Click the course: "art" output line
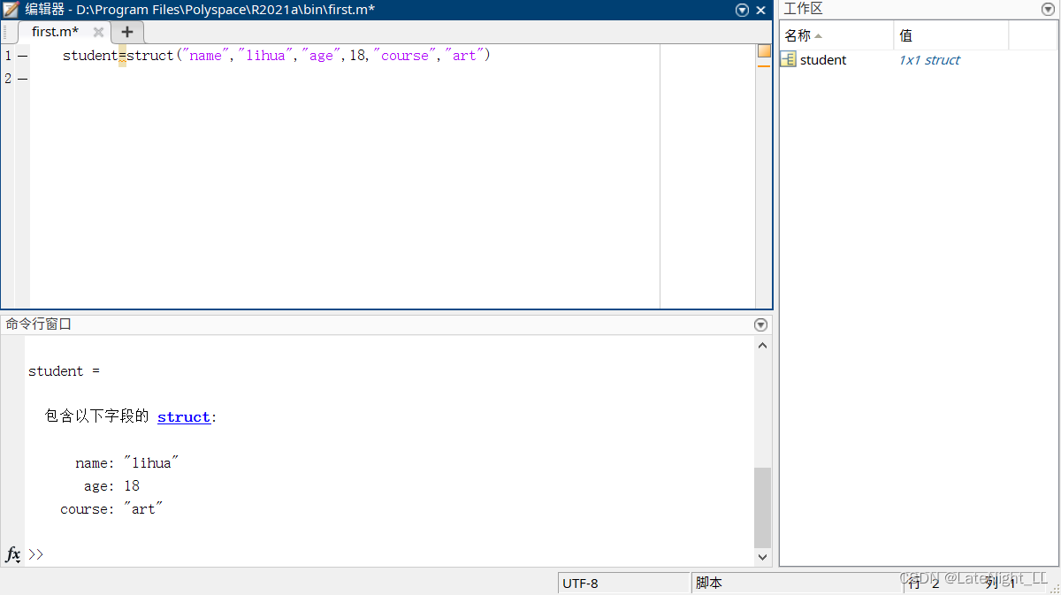Viewport: 1061px width, 595px height. point(112,509)
